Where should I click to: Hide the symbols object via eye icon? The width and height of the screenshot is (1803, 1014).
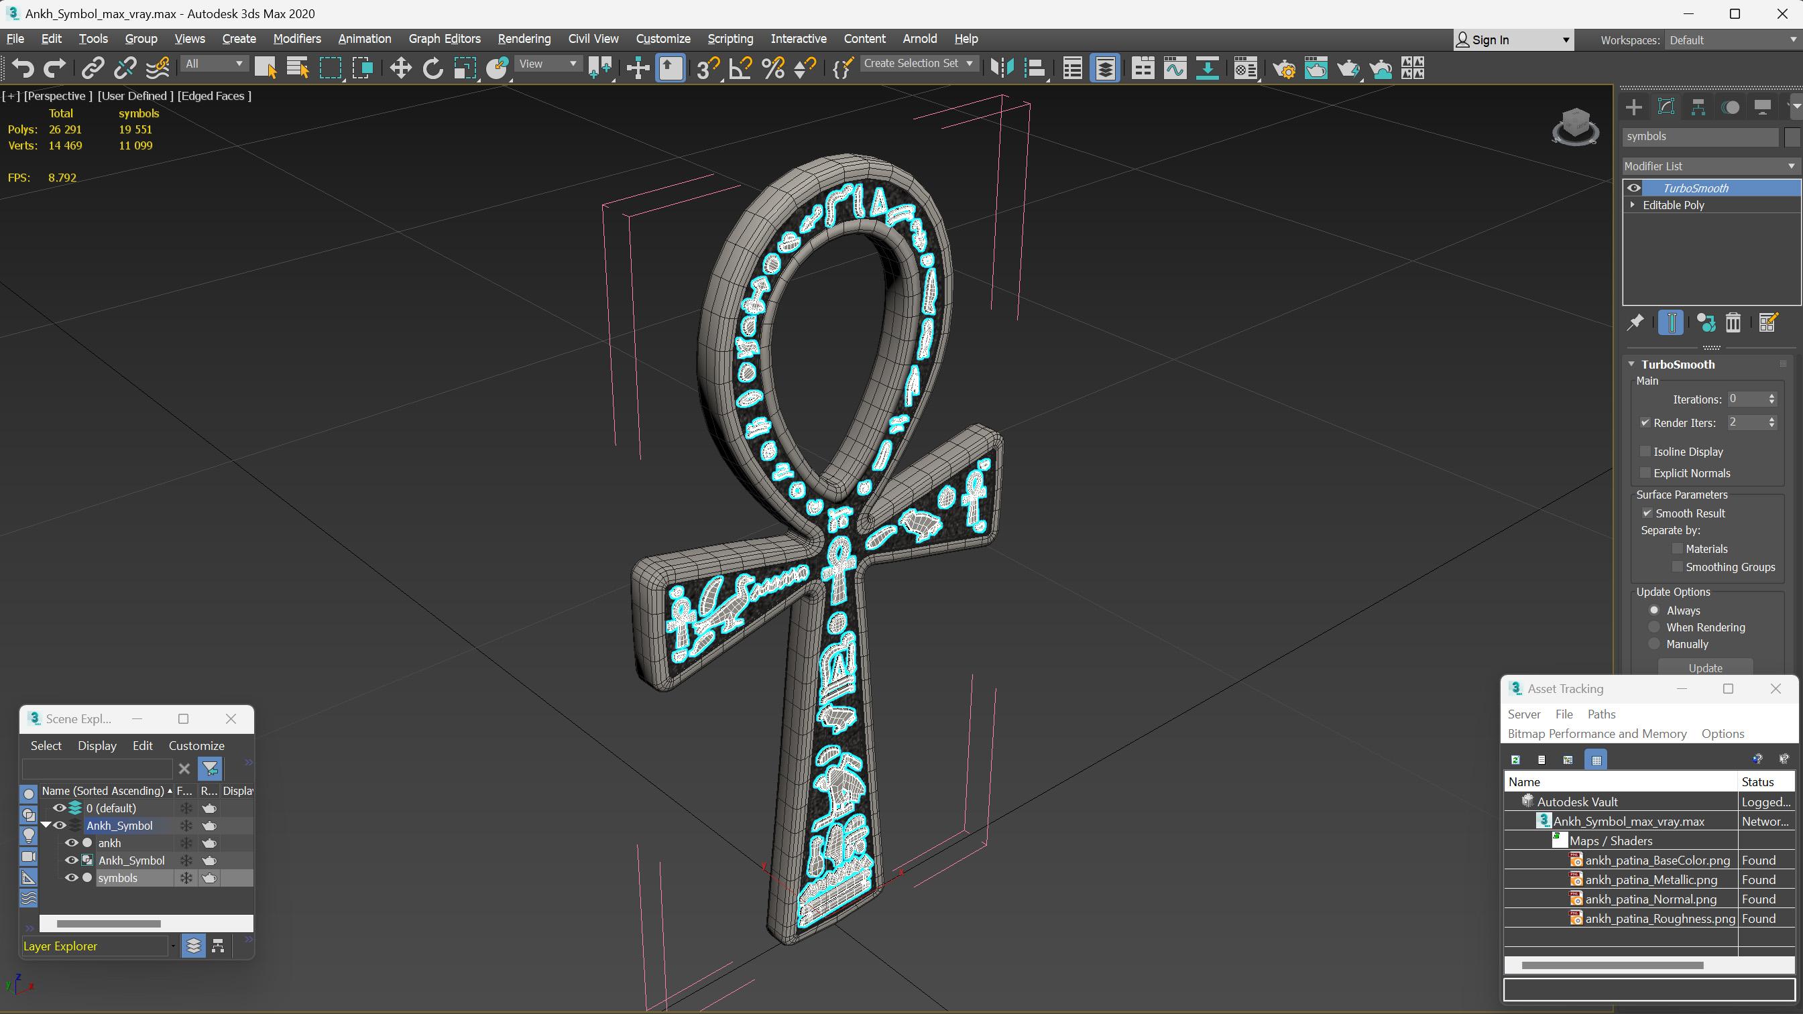click(x=71, y=877)
